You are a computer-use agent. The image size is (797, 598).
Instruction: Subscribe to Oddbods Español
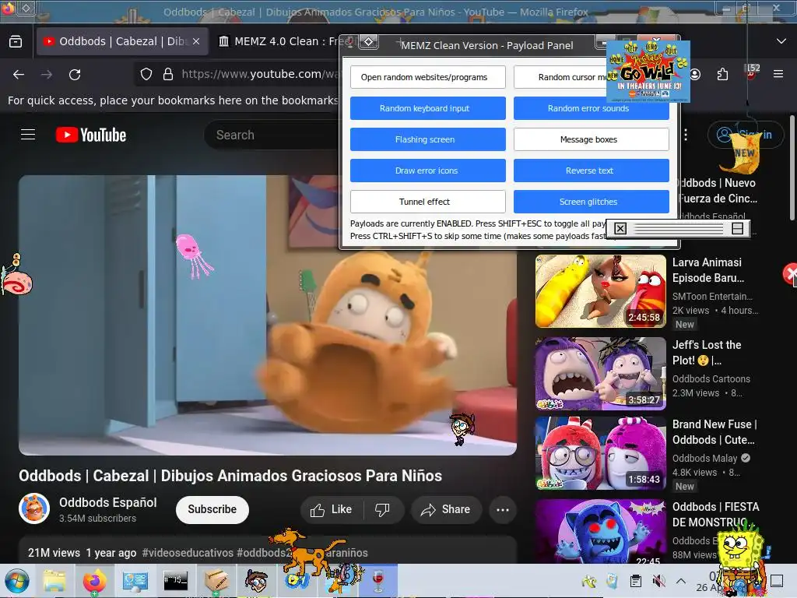pos(212,509)
